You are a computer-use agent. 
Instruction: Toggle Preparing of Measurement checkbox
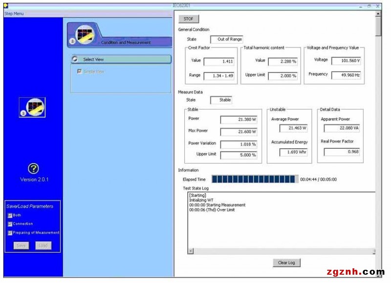pos(10,233)
